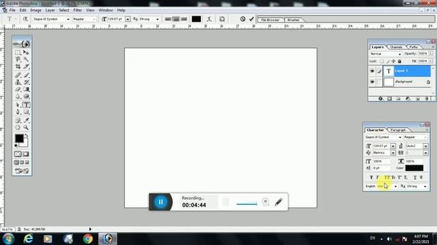Toggle Faux Bold in Character panel
This screenshot has width=437, height=245.
click(x=371, y=177)
